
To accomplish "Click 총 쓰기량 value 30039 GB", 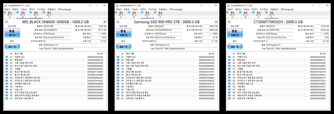I will 210,30.
